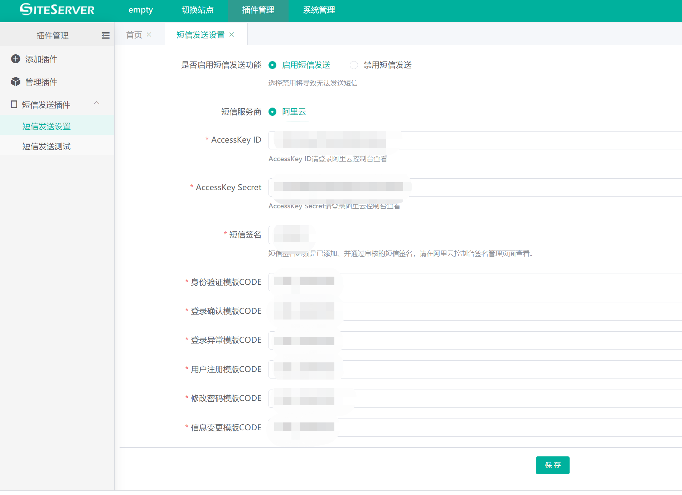This screenshot has width=682, height=495.
Task: Switch to the 首页 tab
Action: [134, 35]
